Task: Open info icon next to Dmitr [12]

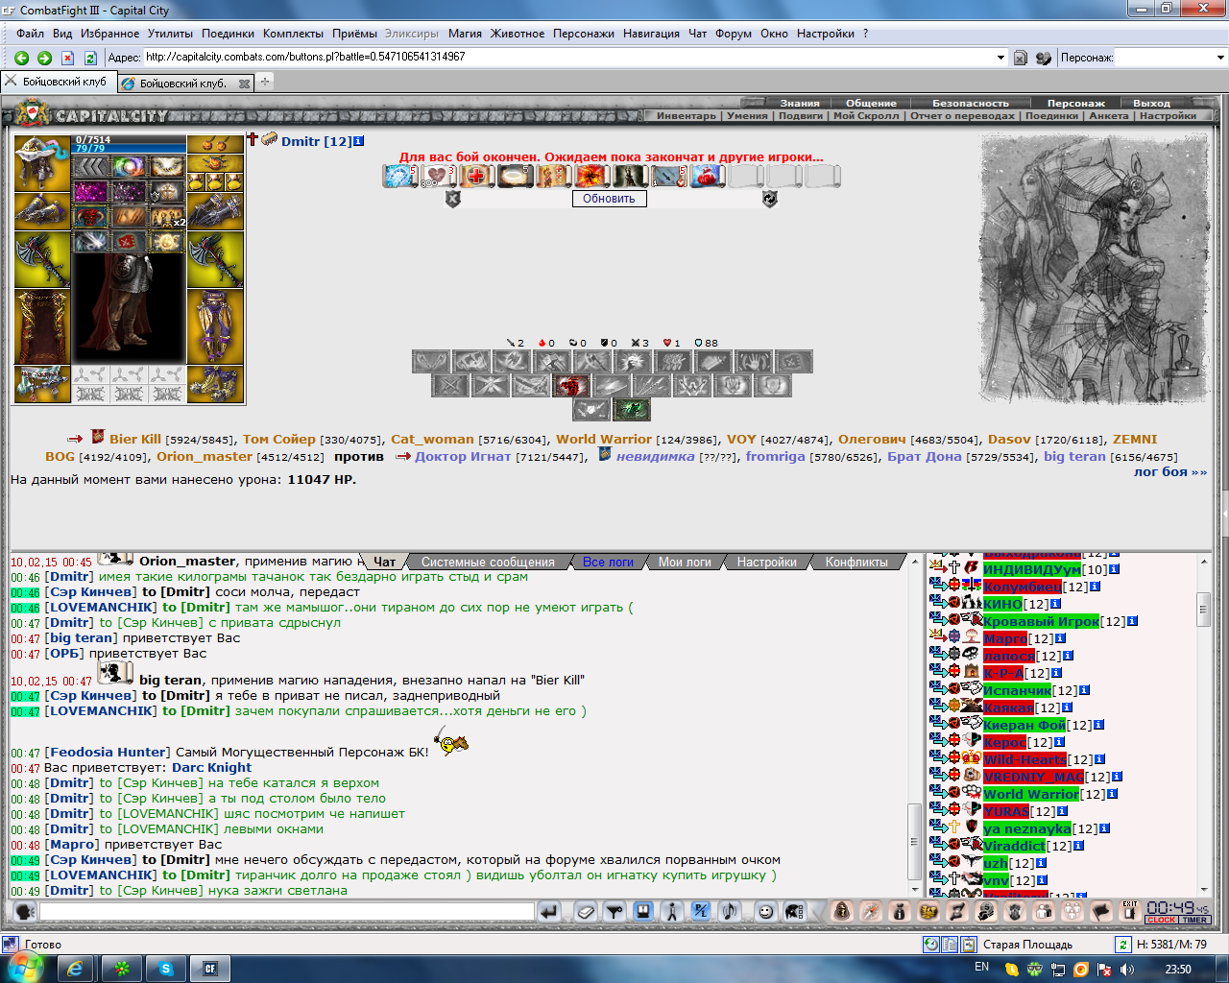Action: (359, 141)
